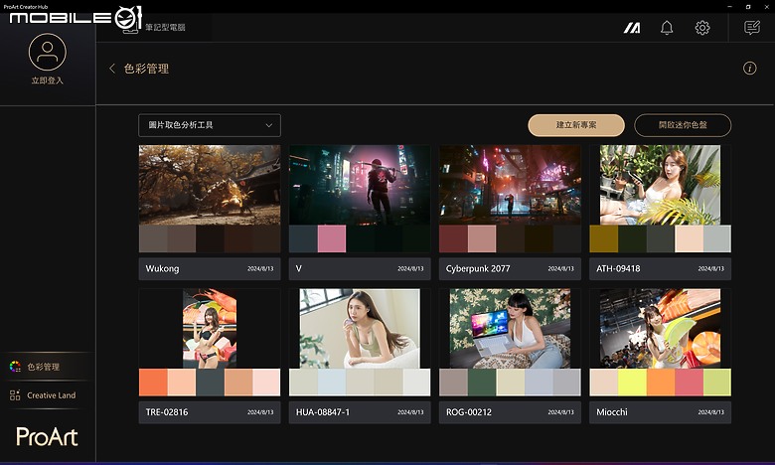Open the Wukong project thumbnail
Viewport: 775px width, 465px height.
coord(210,185)
